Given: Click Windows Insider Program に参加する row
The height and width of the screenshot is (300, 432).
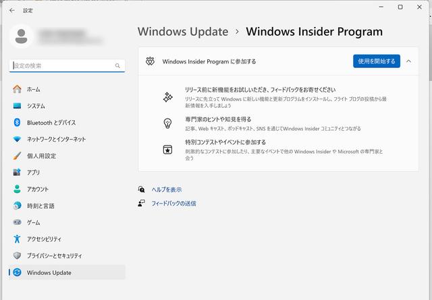Looking at the screenshot, I should [x=278, y=61].
